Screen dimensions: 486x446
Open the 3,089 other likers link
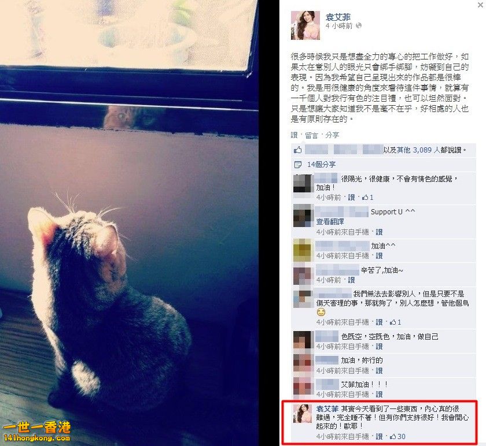[418, 150]
